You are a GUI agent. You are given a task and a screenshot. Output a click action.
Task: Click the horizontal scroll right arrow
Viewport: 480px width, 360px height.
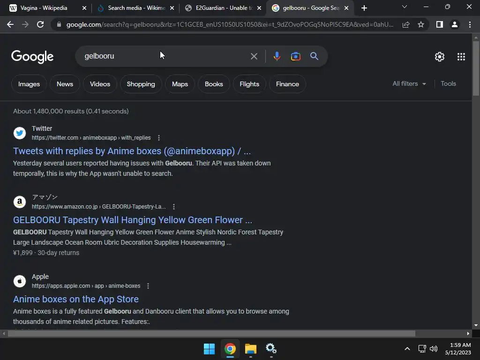point(468,333)
